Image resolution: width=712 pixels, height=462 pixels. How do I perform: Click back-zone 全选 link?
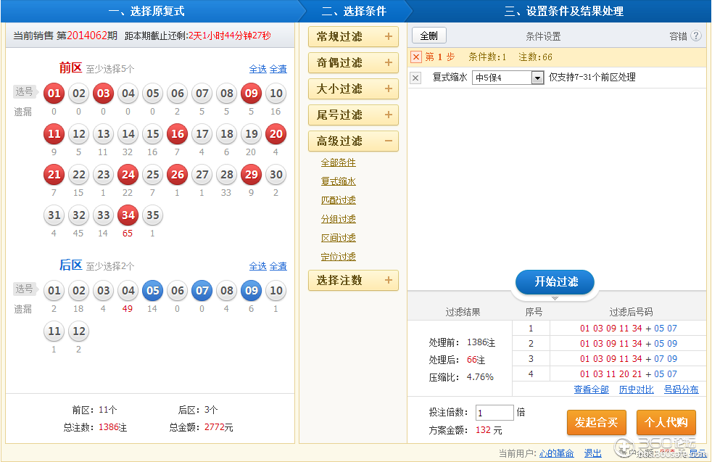coord(258,266)
